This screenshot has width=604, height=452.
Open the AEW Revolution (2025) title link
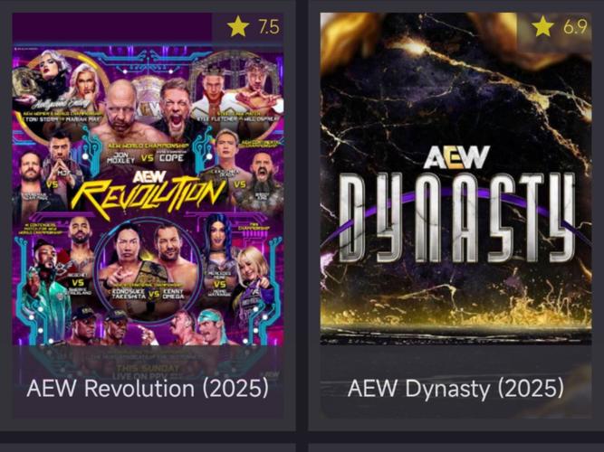point(148,388)
